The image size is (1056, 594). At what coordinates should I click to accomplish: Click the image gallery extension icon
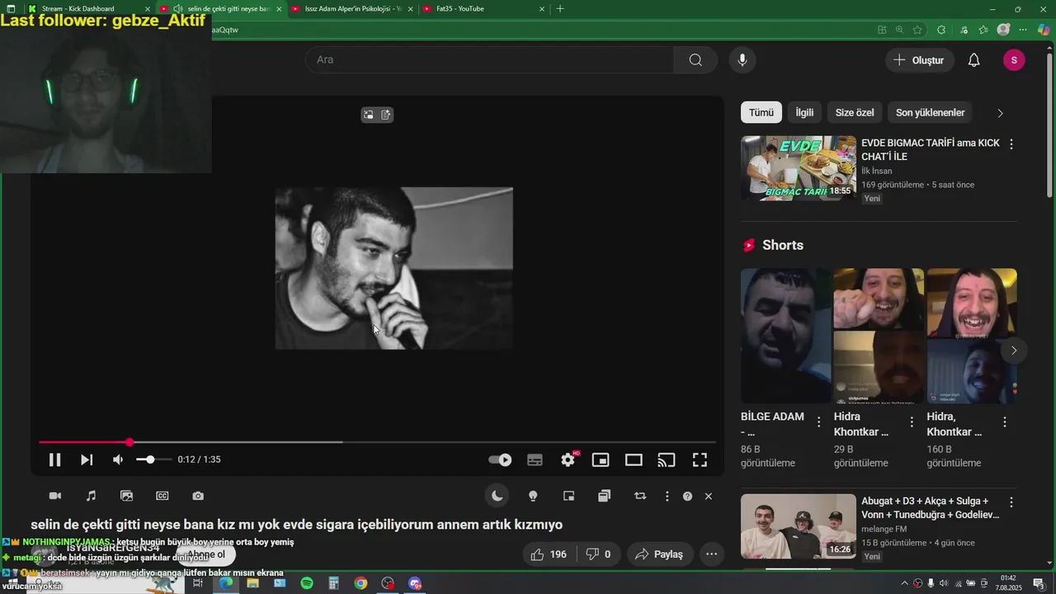click(x=126, y=496)
